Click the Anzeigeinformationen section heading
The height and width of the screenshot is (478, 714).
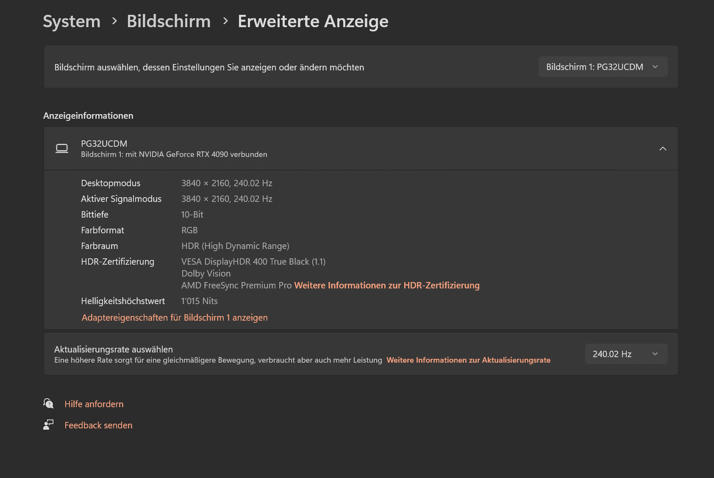pos(88,116)
